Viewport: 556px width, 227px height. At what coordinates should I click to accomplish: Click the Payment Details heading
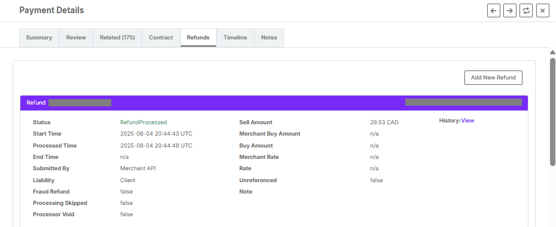(52, 10)
